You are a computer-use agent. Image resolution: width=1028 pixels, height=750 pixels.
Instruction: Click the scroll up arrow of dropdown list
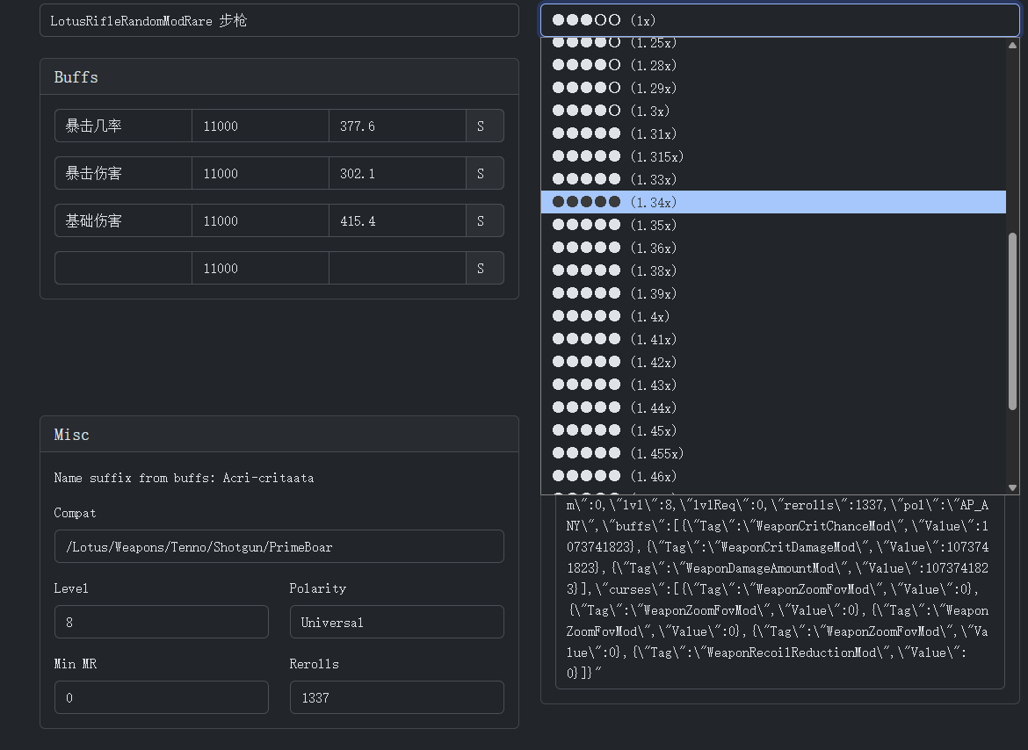(x=1012, y=45)
